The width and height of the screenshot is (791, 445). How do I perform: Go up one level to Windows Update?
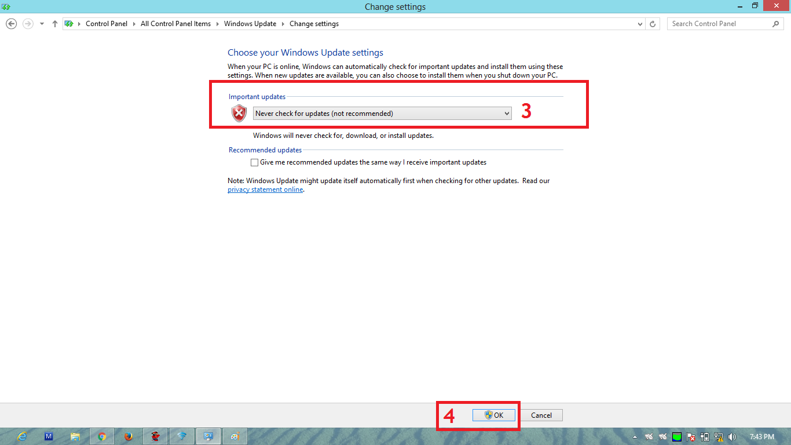point(55,24)
